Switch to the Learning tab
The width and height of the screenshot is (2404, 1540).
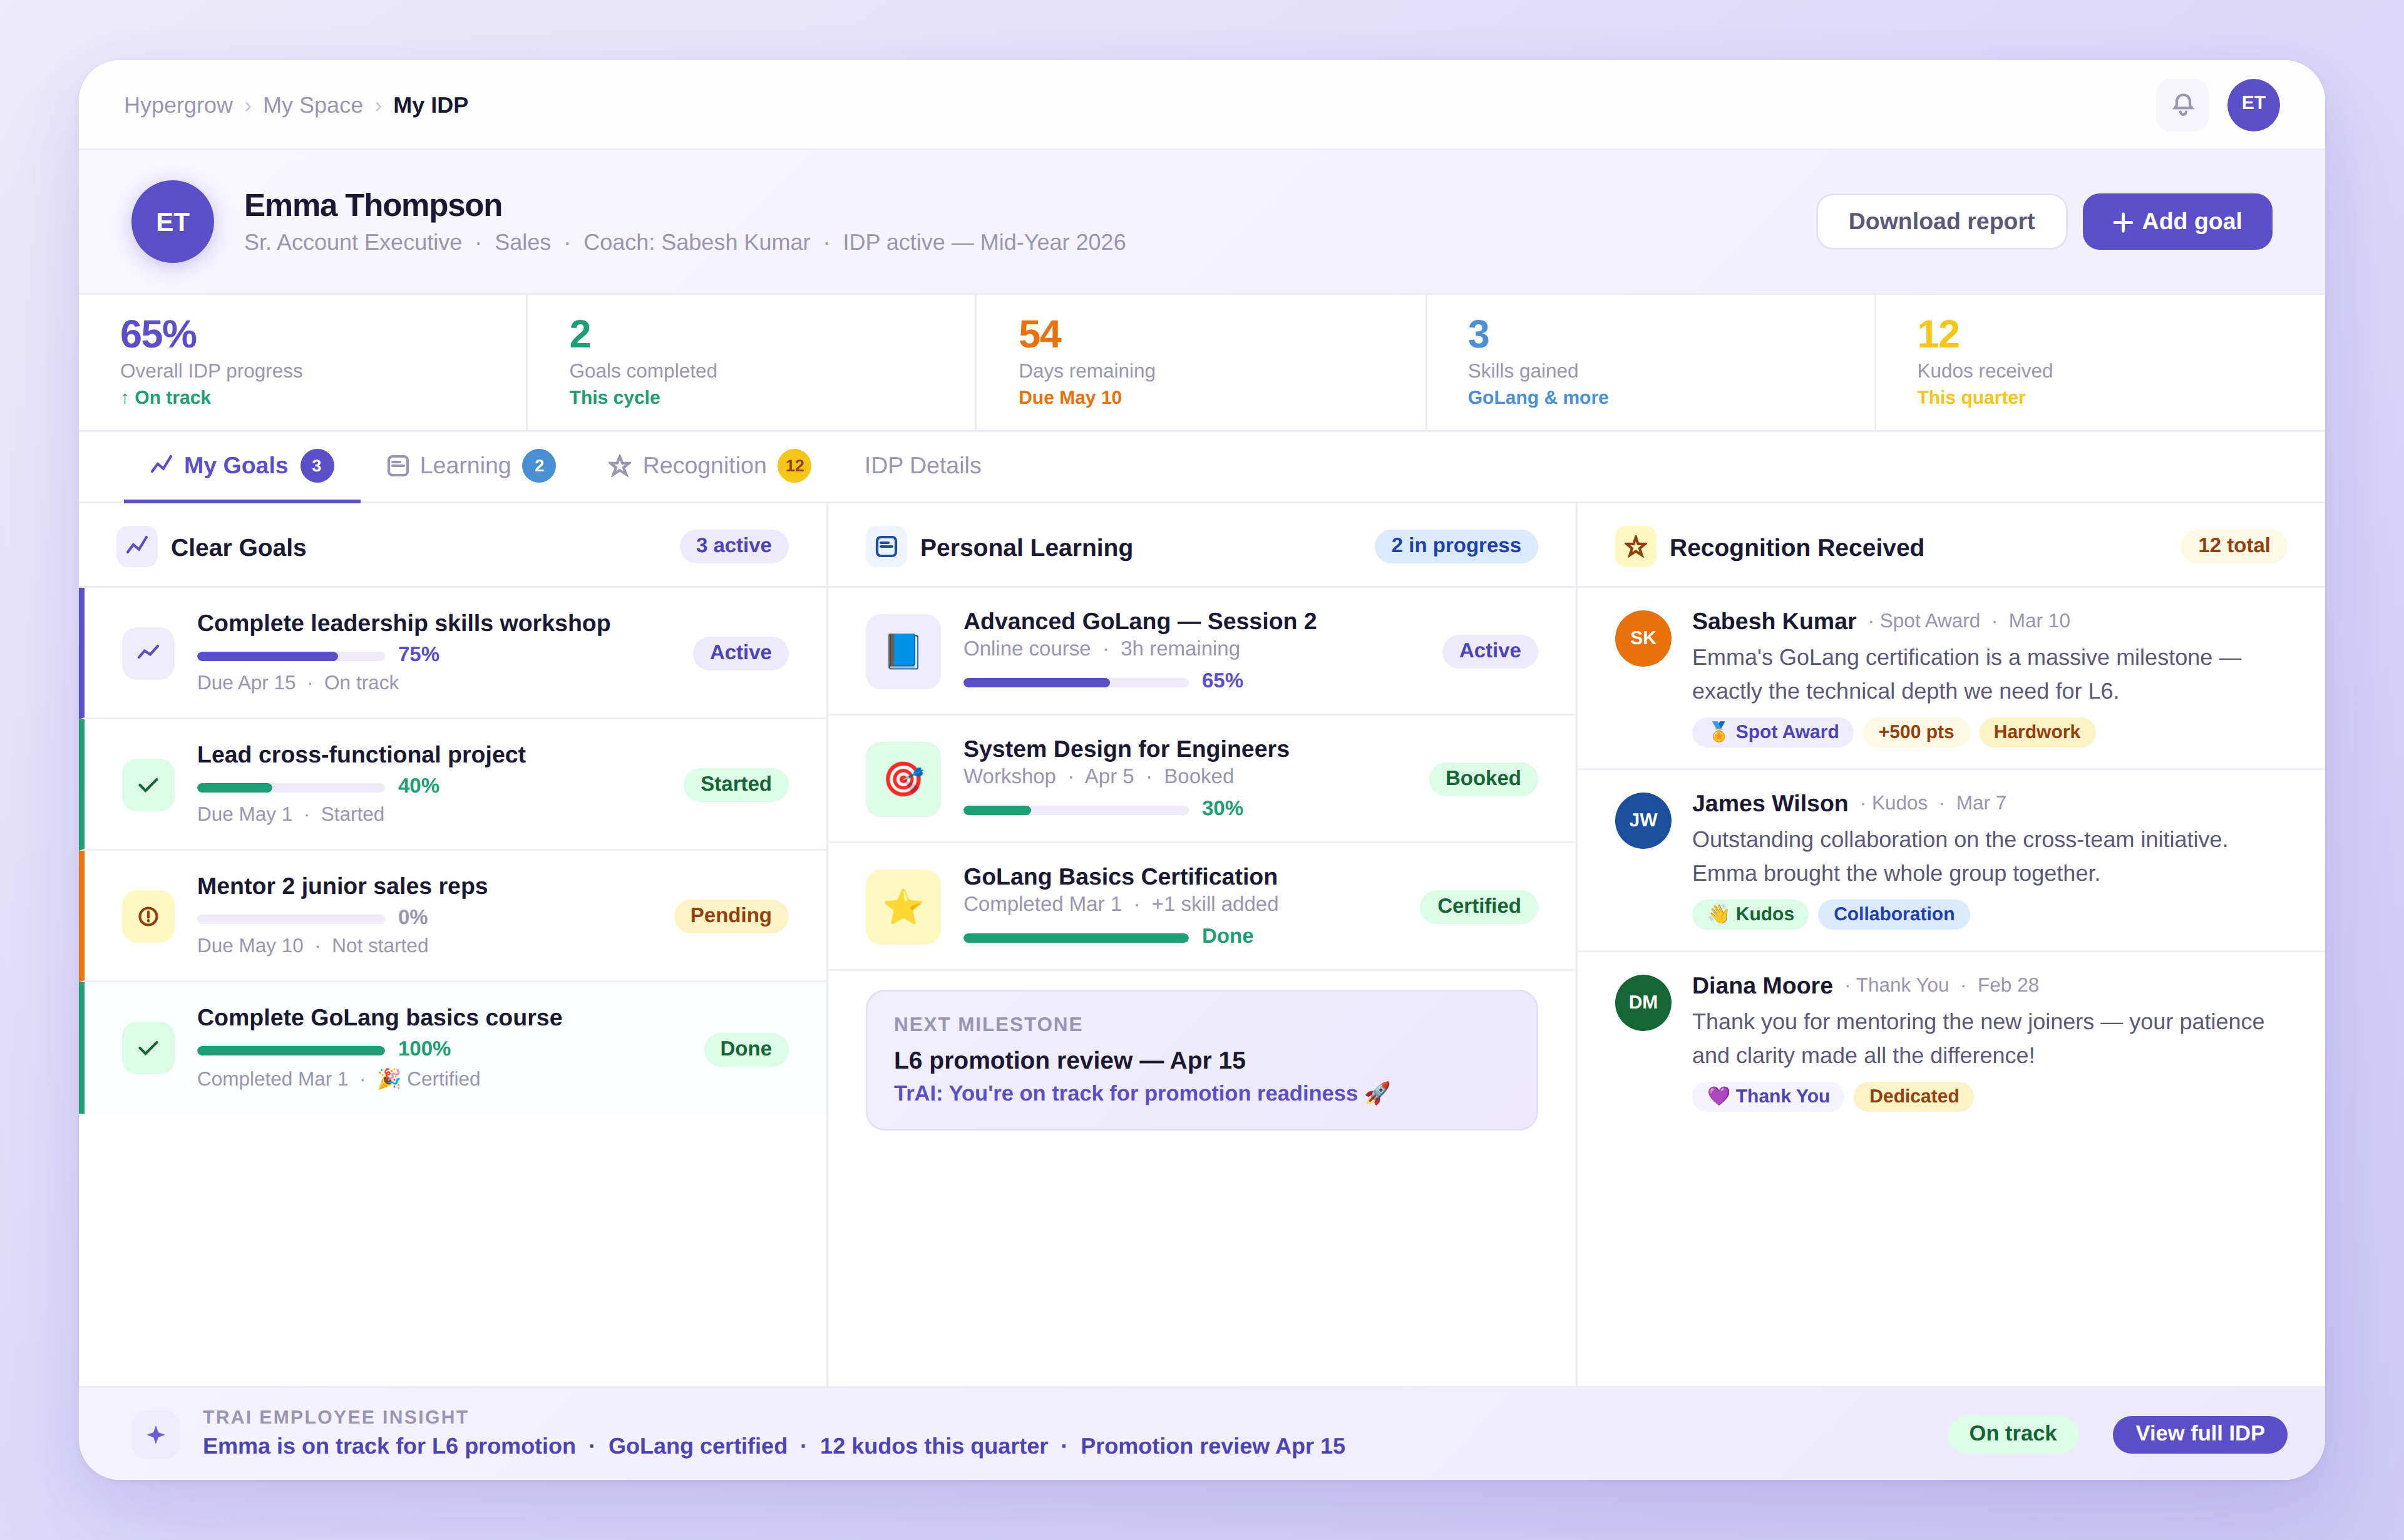pos(466,465)
